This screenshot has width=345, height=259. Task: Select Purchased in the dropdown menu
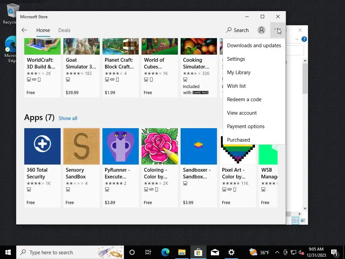tap(254, 140)
